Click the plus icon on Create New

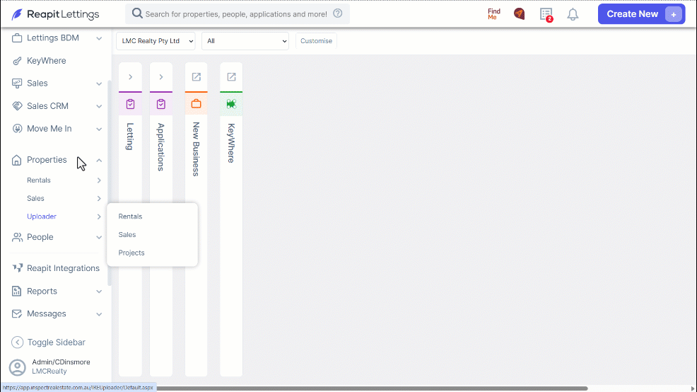tap(674, 14)
